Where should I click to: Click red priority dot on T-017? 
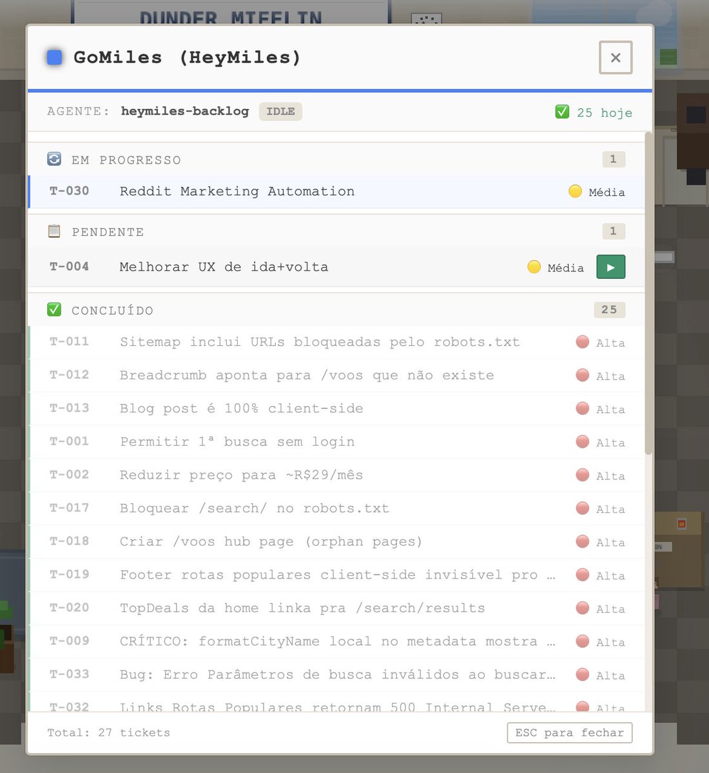582,508
